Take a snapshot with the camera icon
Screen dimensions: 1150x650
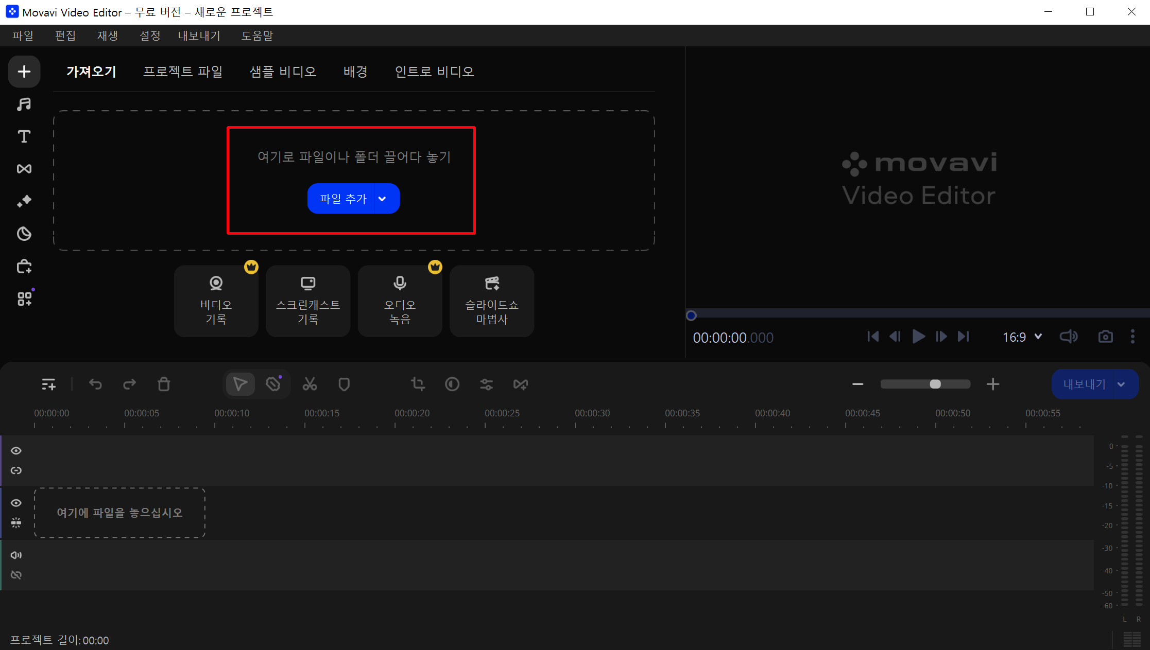pos(1105,337)
